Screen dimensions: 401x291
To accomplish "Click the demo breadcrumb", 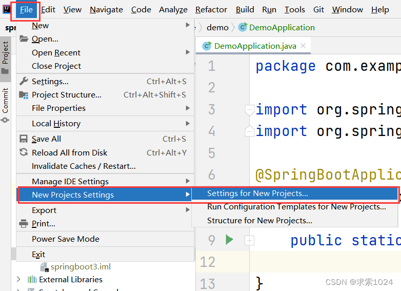I will pos(217,27).
